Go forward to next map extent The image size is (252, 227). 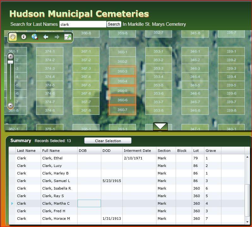[57, 37]
